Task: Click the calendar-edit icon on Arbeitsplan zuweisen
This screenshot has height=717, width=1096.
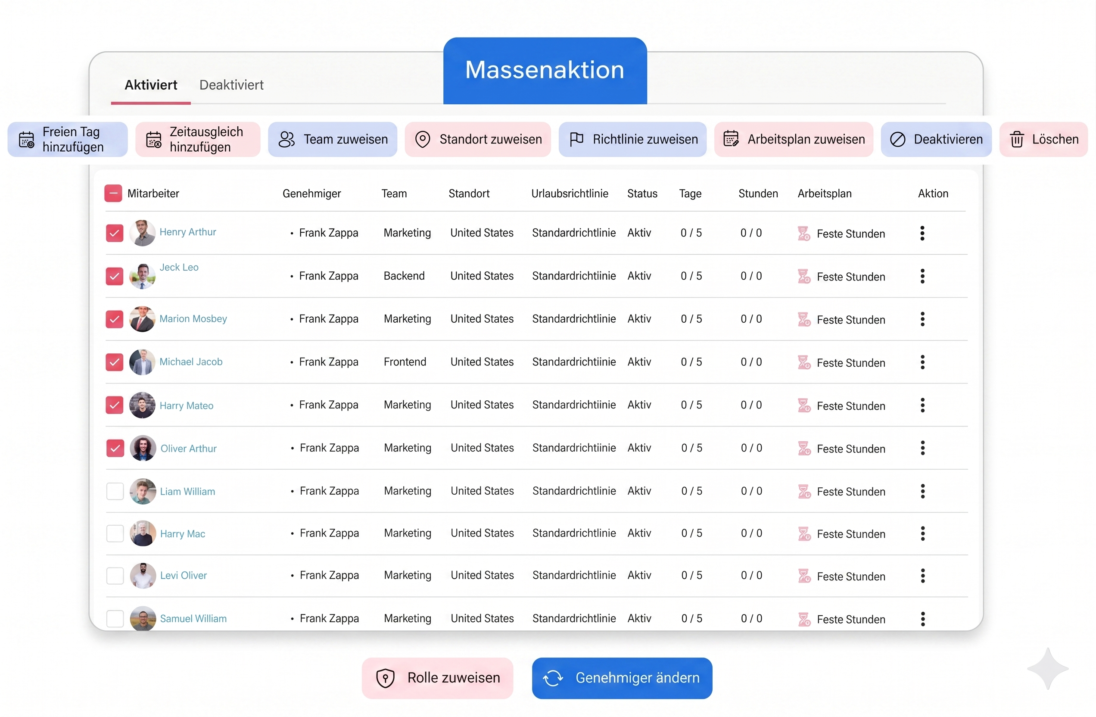Action: (x=731, y=139)
